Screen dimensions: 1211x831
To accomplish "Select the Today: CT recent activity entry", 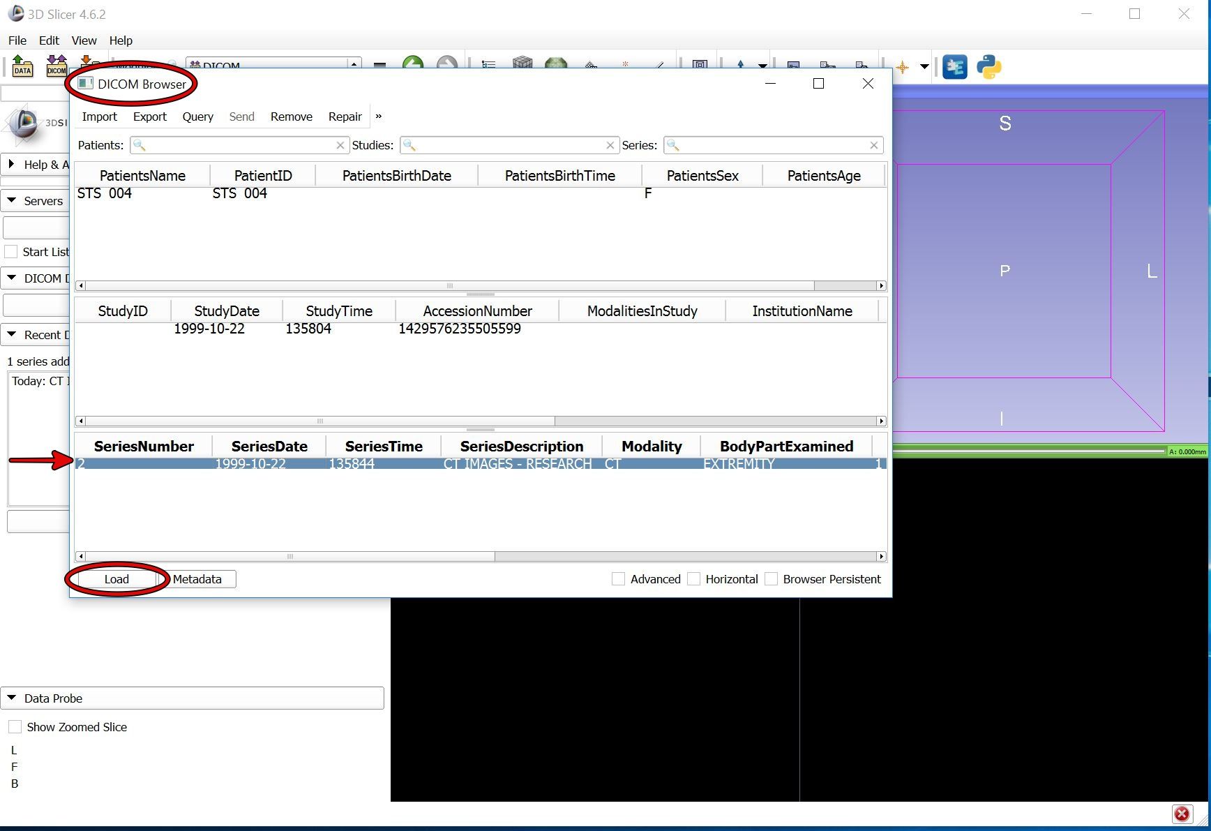I will point(40,381).
